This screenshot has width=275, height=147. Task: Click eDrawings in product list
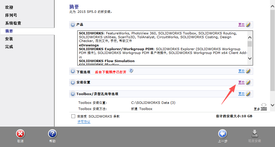[x=89, y=45]
